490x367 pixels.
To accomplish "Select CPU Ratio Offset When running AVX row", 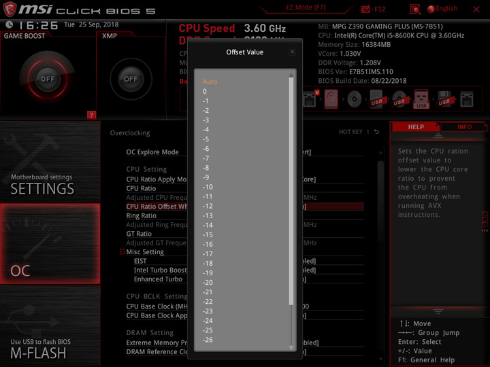I will pyautogui.click(x=245, y=207).
